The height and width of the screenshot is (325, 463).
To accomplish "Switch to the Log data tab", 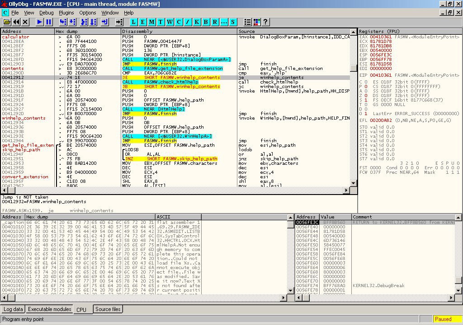I will [13, 309].
